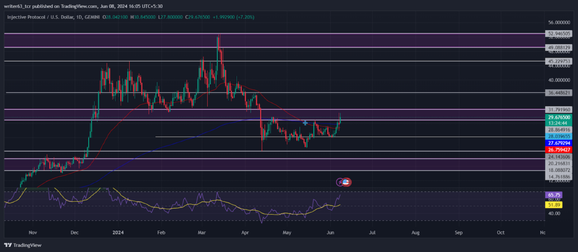Click the Nov label on the time axis
The image size is (578, 252).
33,233
